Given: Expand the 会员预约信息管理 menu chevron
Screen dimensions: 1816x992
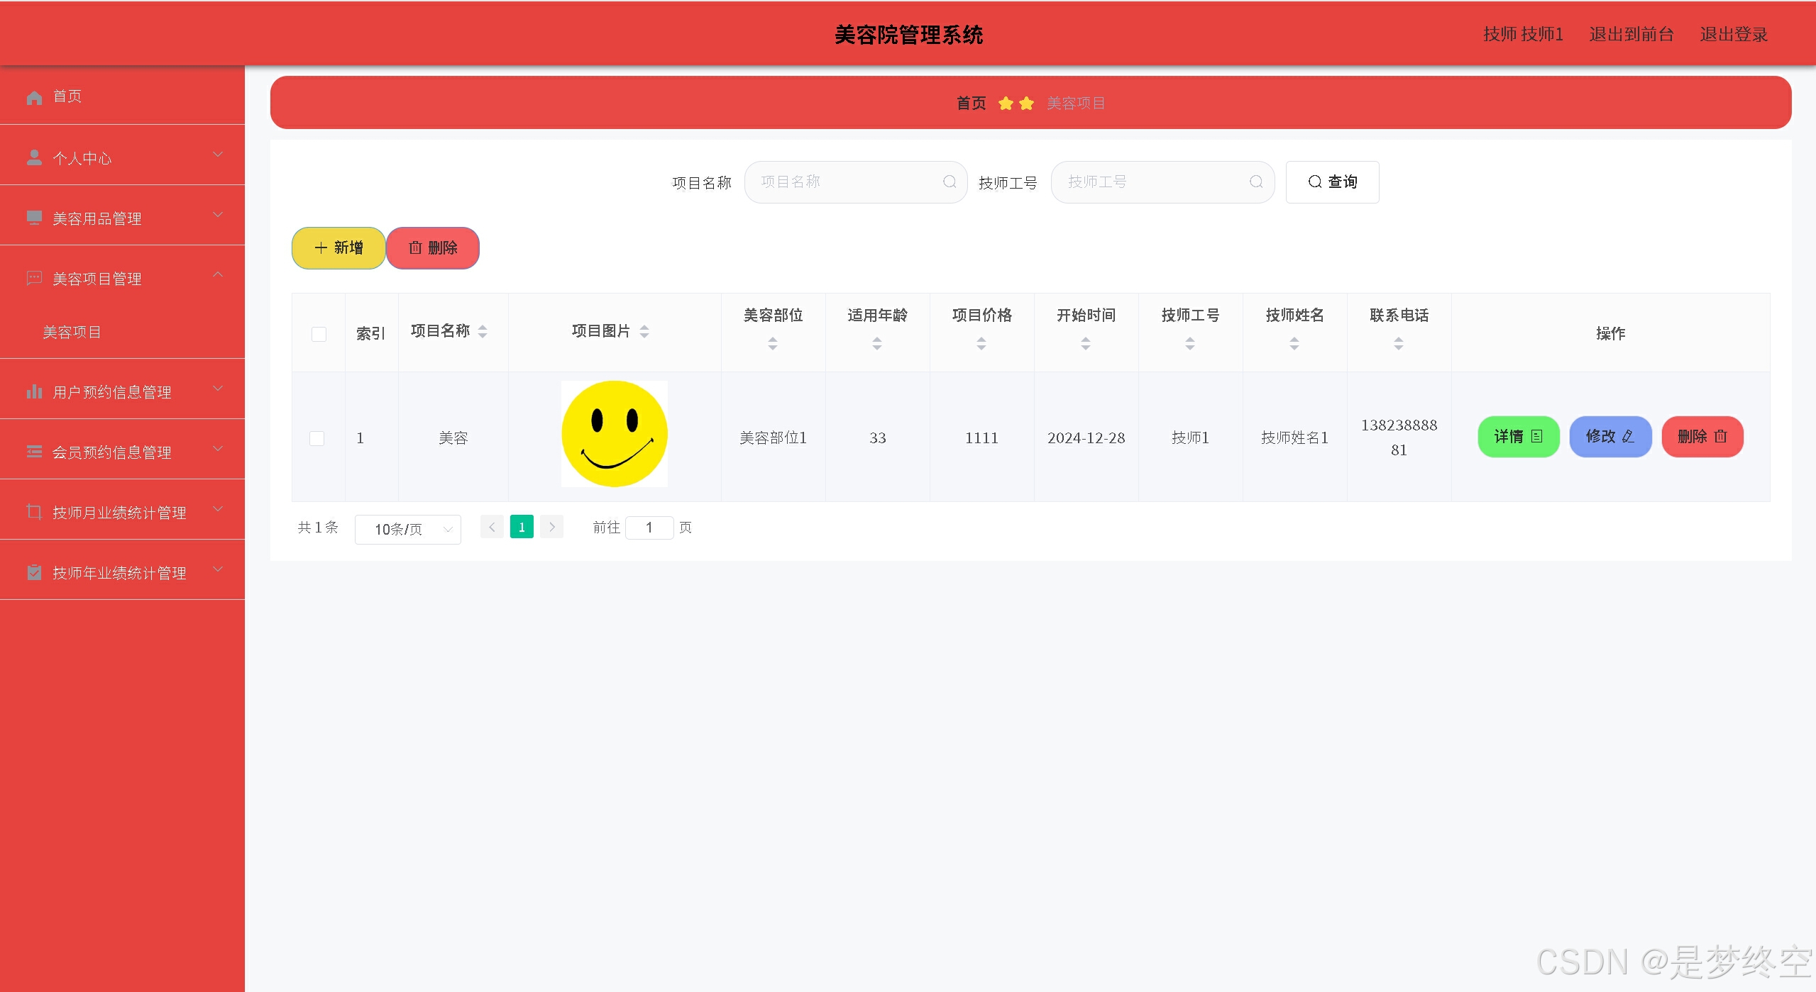Looking at the screenshot, I should 218,449.
